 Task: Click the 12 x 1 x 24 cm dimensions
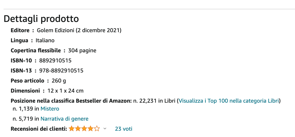click(65, 91)
